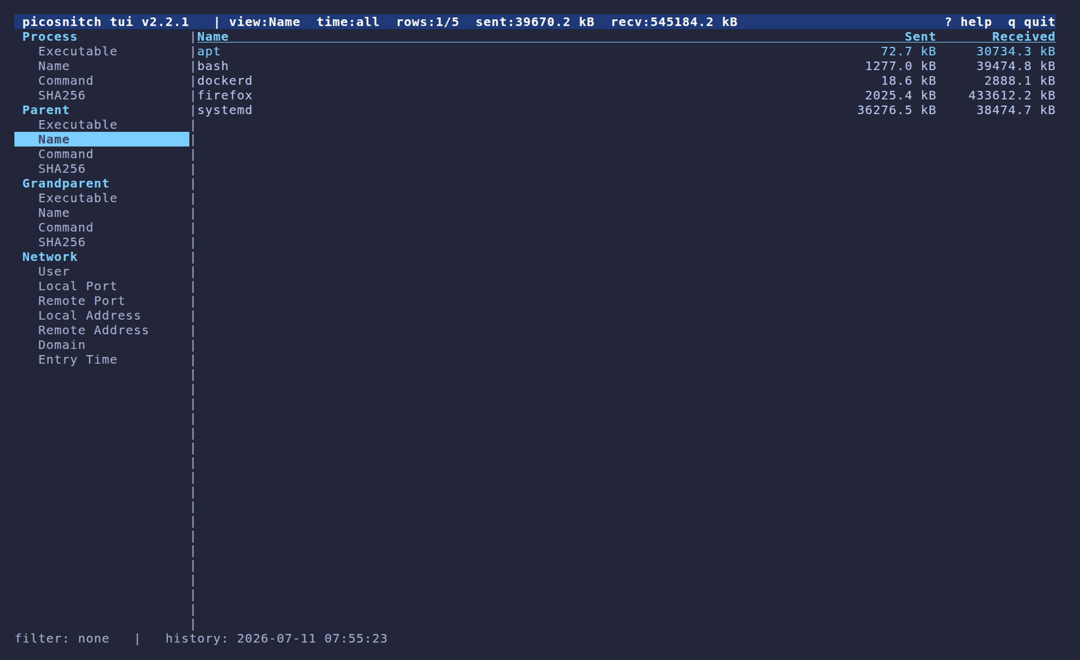1080x660 pixels.
Task: Select Executable under Process section
Action: coord(77,52)
